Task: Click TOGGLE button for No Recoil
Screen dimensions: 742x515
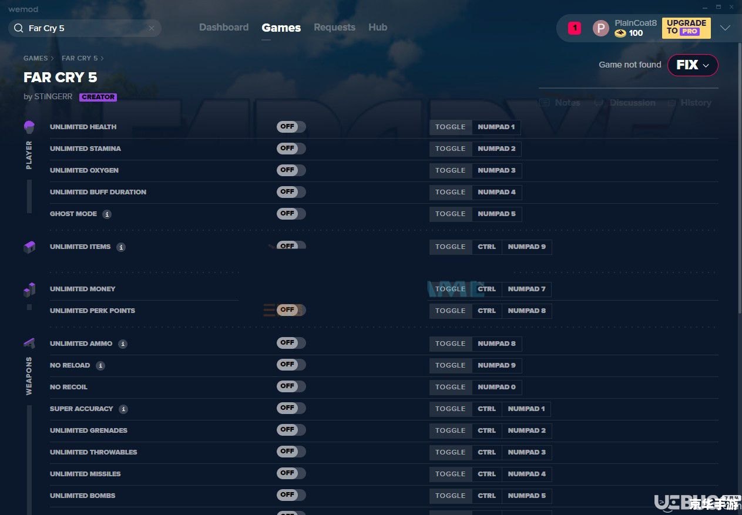Action: (x=451, y=388)
